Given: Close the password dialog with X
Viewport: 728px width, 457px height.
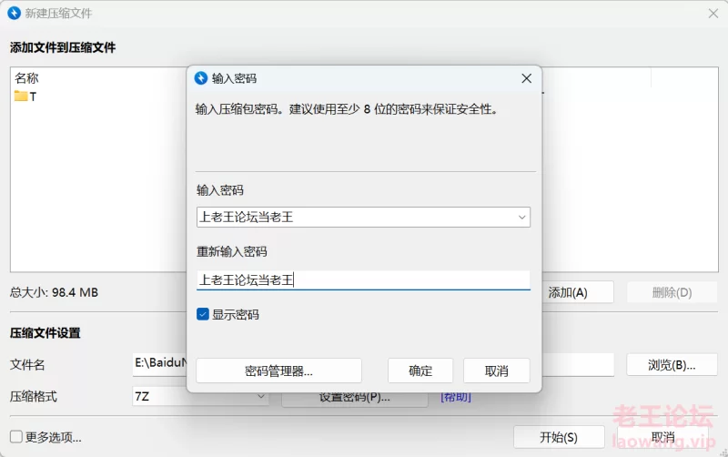Looking at the screenshot, I should (526, 78).
